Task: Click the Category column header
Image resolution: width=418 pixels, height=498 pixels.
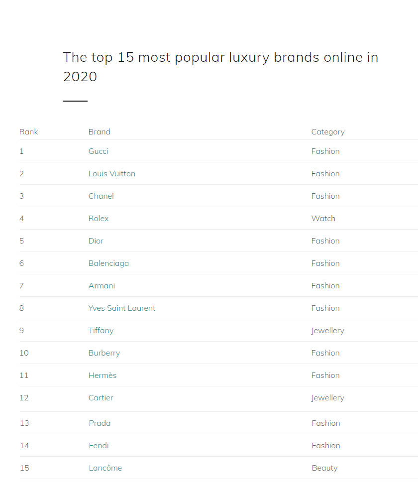Action: tap(328, 132)
